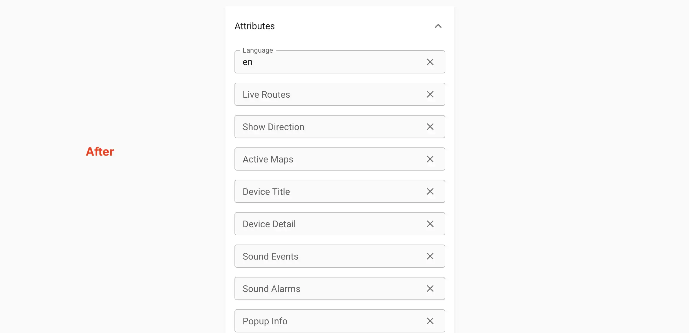Delete the Device Detail attribute
This screenshot has width=689, height=333.
click(x=430, y=224)
